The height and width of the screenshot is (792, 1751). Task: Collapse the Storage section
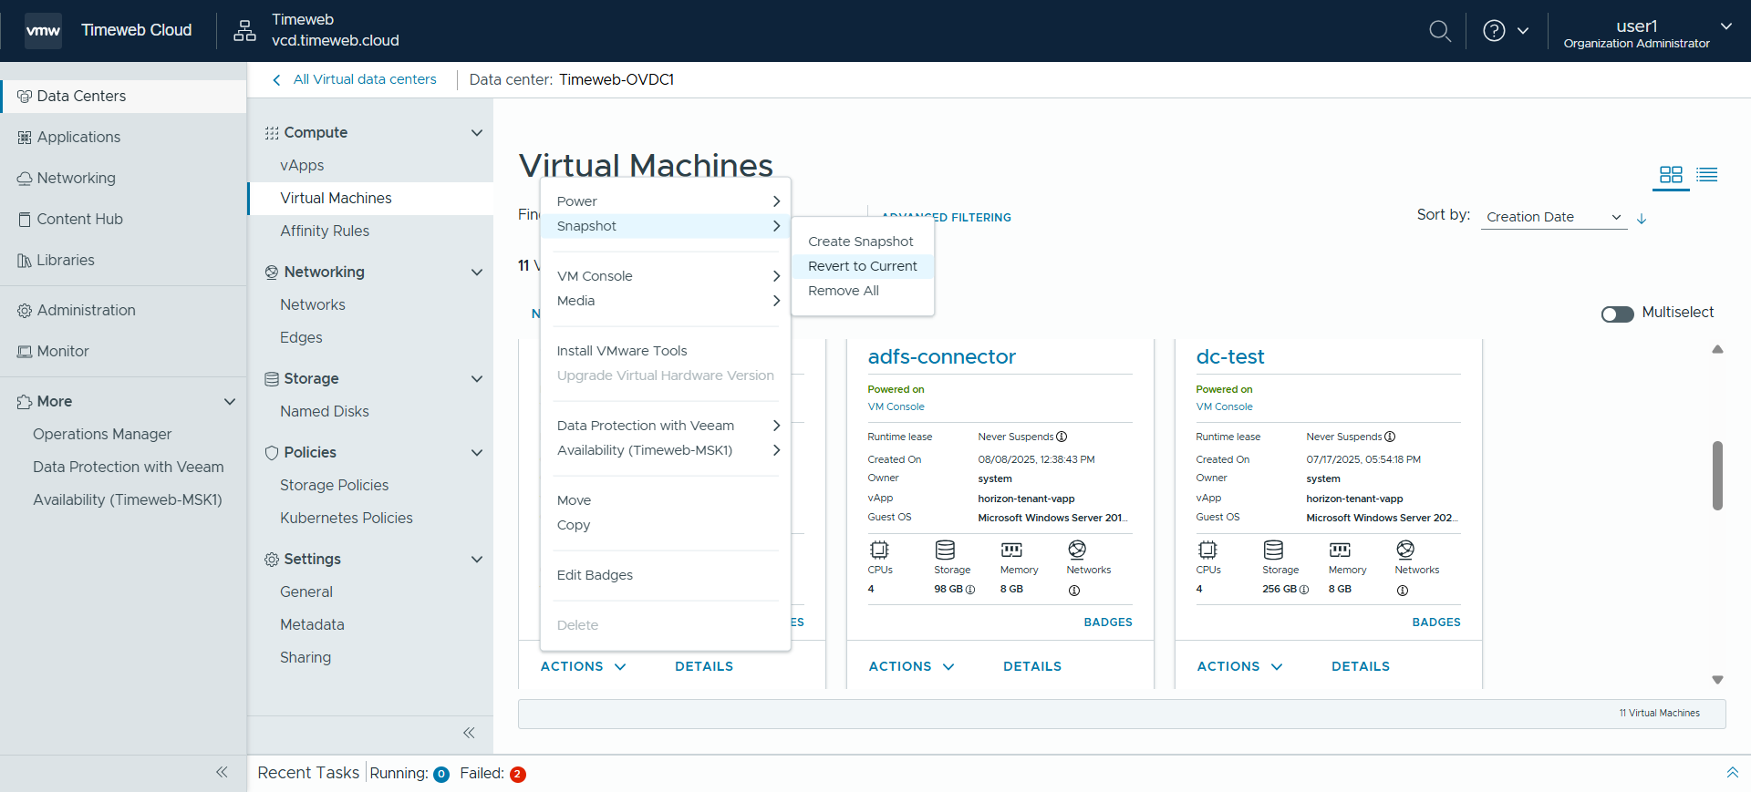[476, 379]
